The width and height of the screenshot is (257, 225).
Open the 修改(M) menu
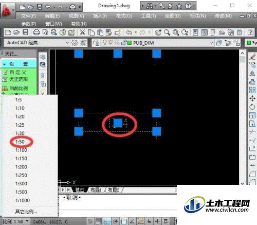pos(224,16)
